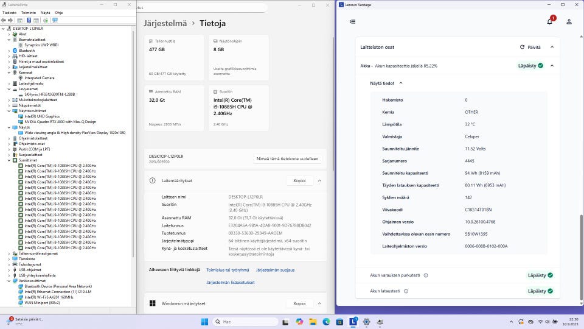Image resolution: width=584 pixels, height=329 pixels.
Task: Collapse the Näyttösovittimet category
Action: (9, 111)
